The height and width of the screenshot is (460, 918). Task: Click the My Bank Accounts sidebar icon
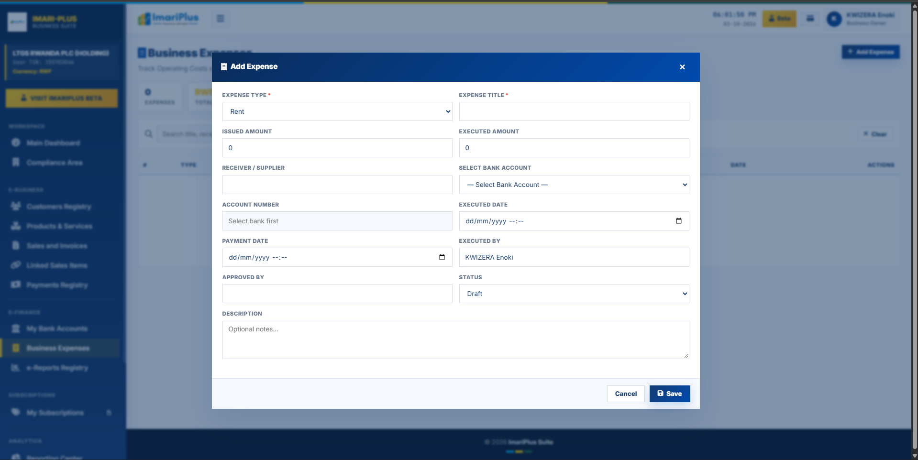[x=16, y=329]
